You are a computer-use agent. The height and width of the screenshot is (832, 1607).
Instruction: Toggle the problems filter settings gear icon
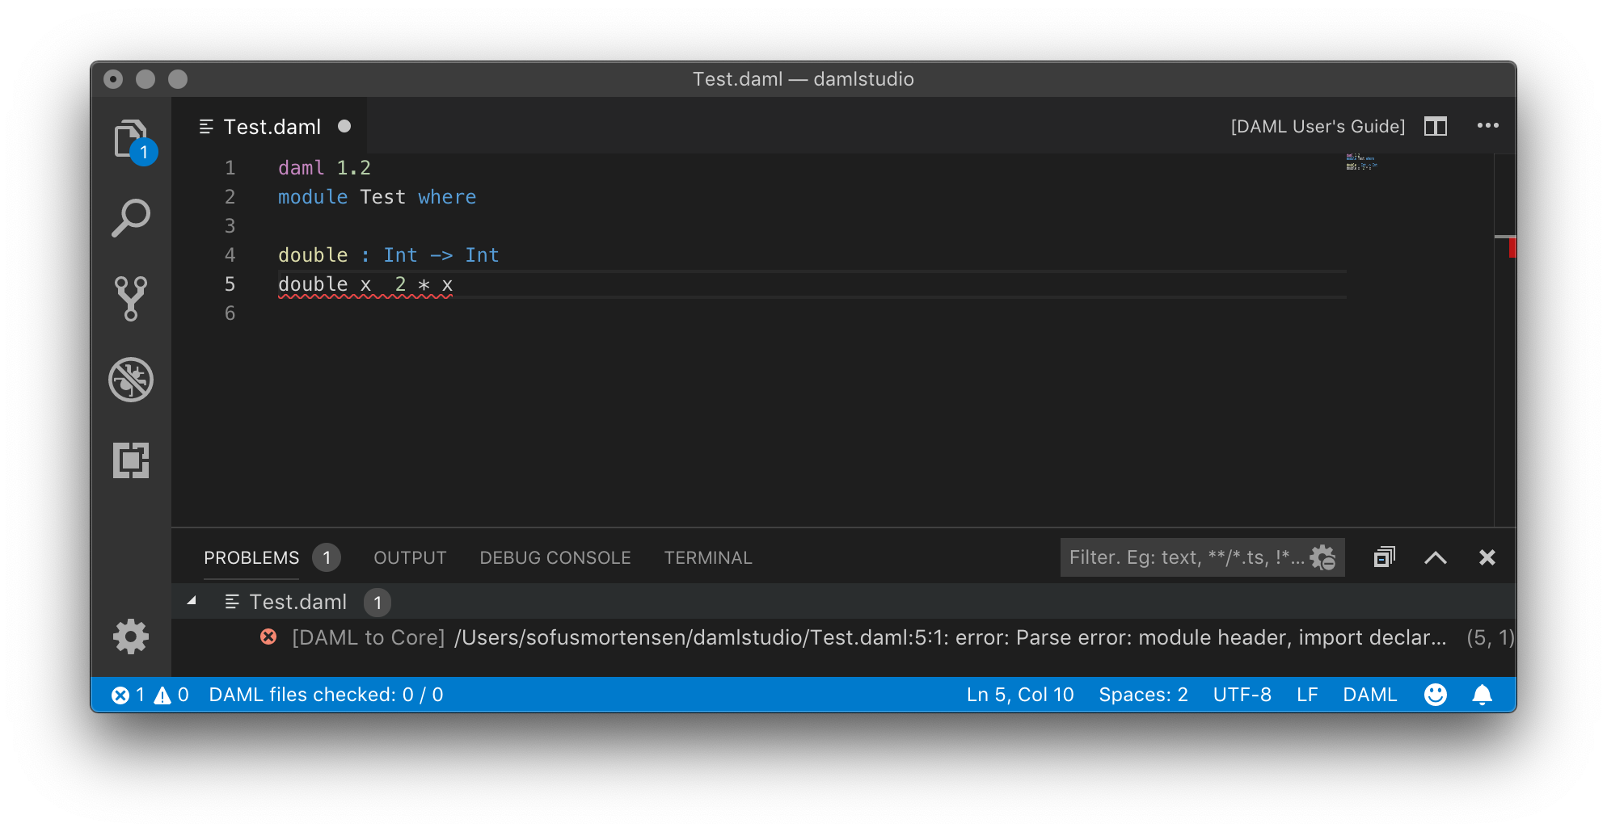(1323, 557)
